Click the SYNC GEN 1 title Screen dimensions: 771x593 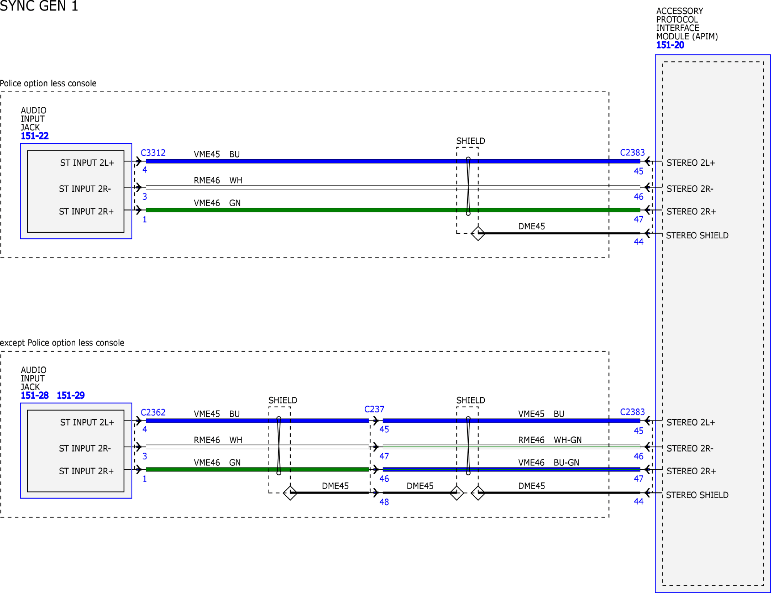click(39, 6)
